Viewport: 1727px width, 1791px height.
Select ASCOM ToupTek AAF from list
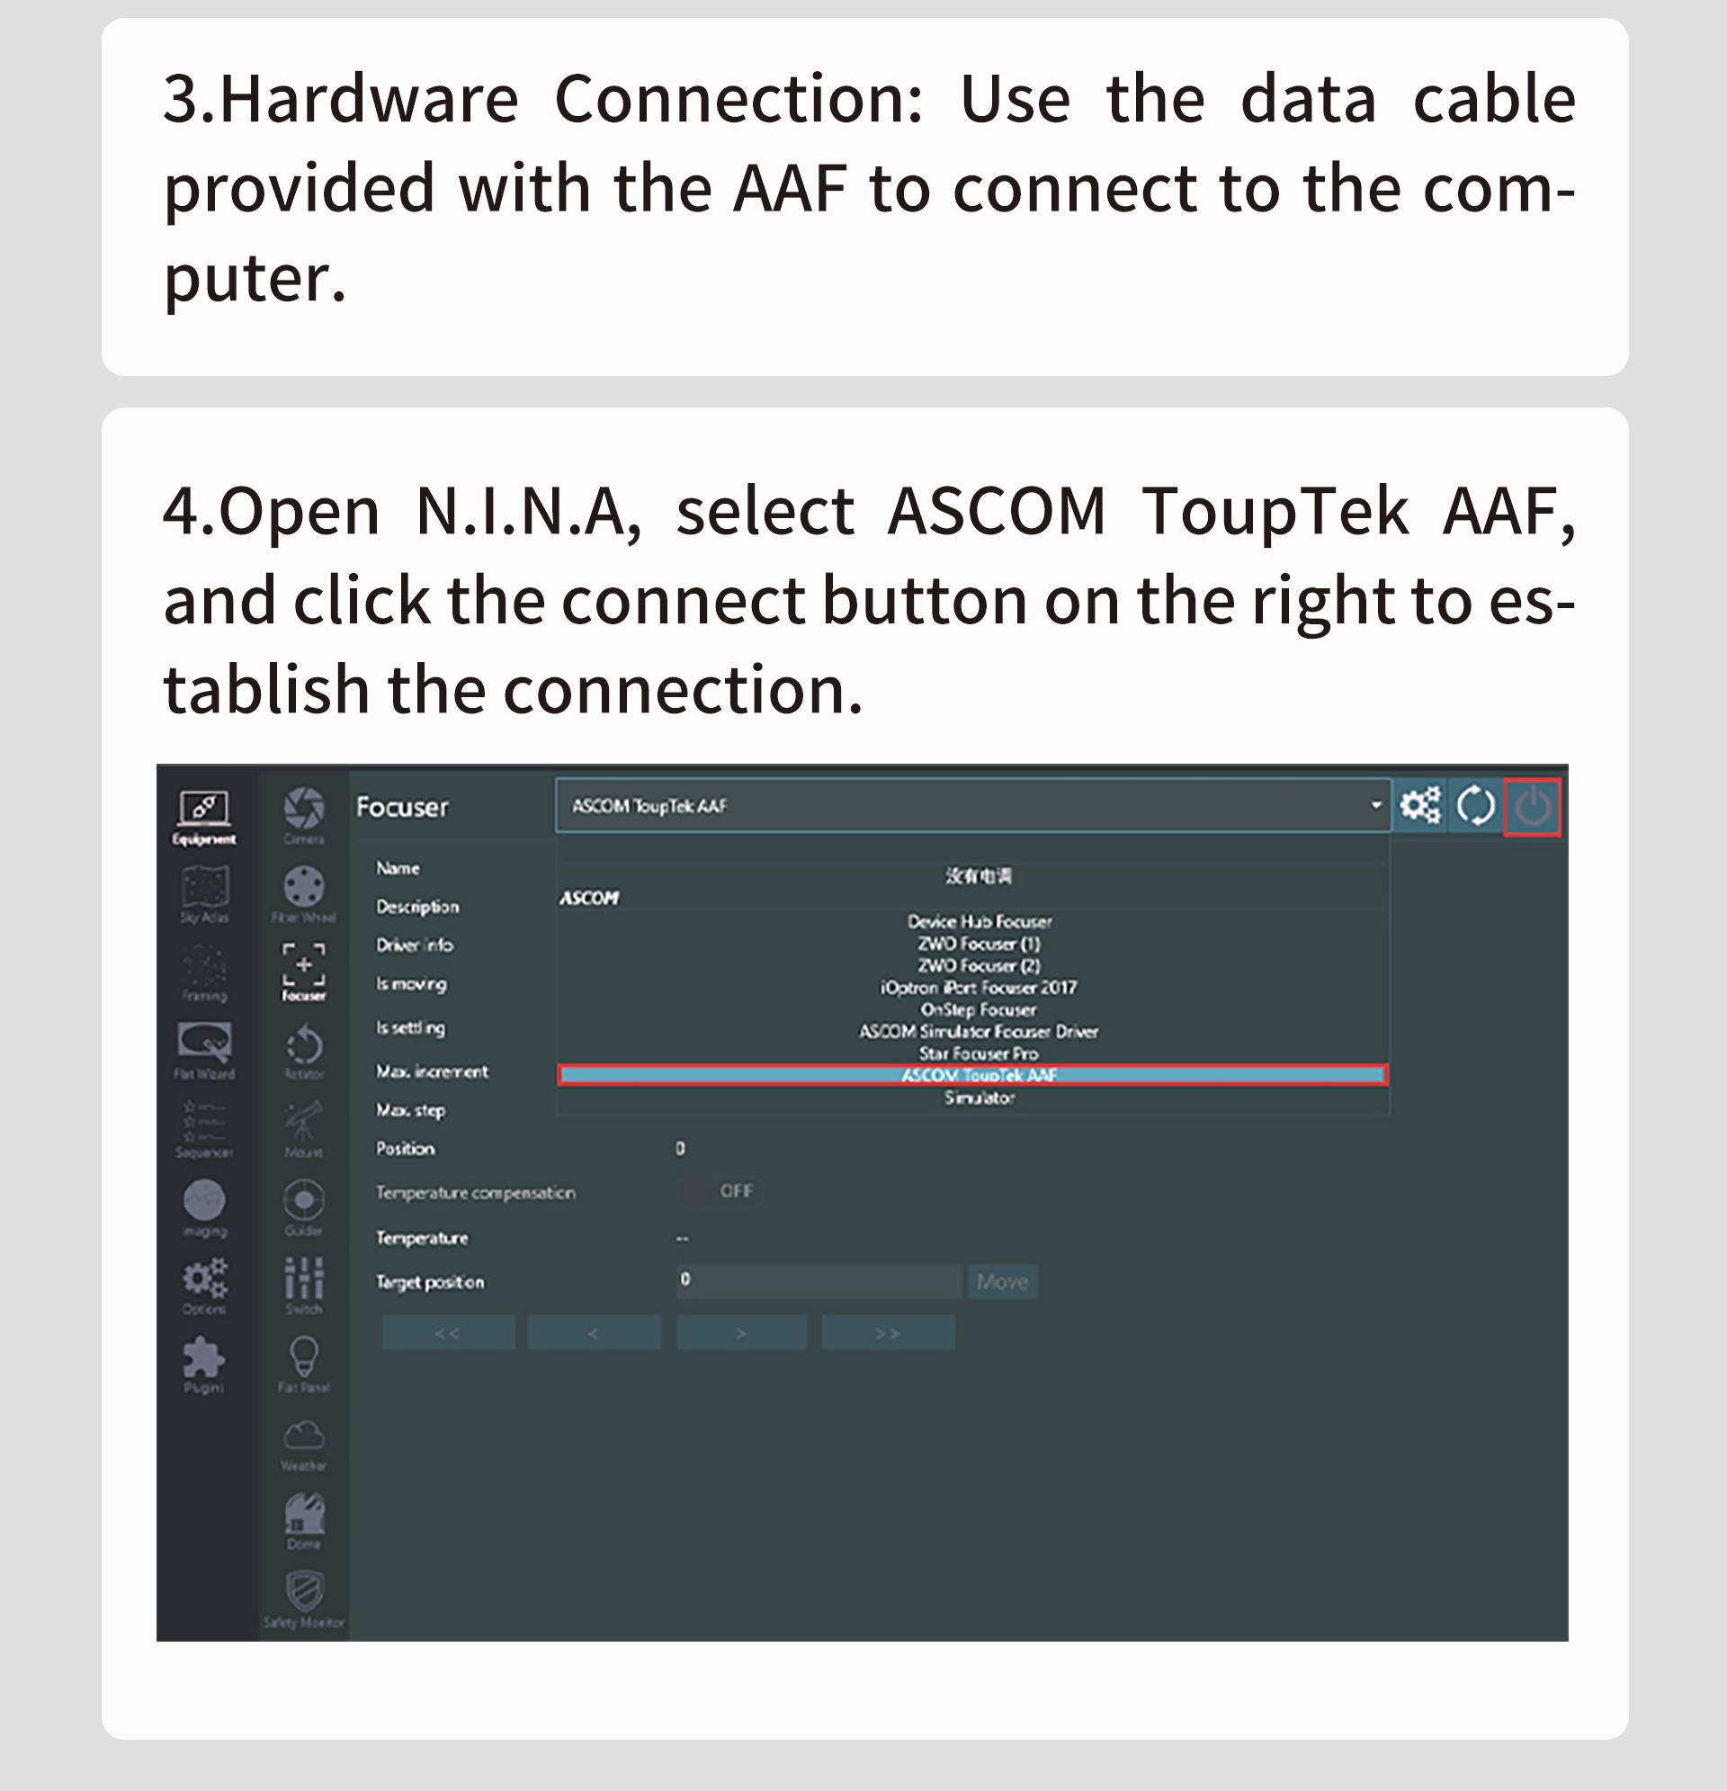pos(973,1076)
